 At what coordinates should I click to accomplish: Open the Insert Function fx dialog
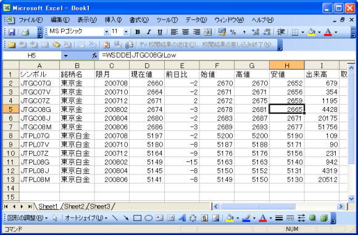pyautogui.click(x=94, y=56)
